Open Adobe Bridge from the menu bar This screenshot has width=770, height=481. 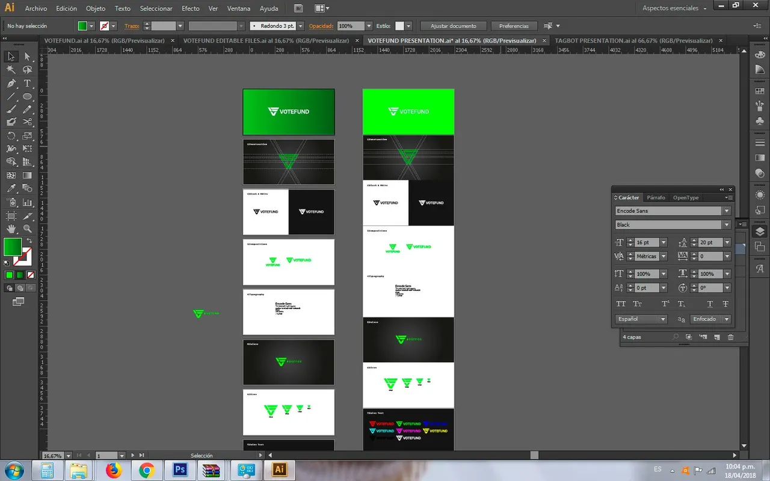(x=299, y=8)
